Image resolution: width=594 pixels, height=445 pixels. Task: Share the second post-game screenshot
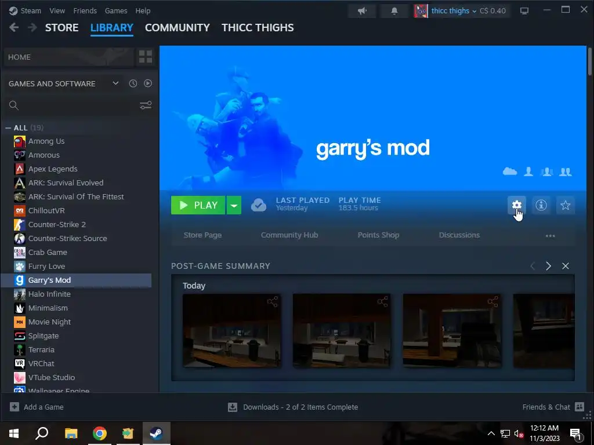pos(383,301)
